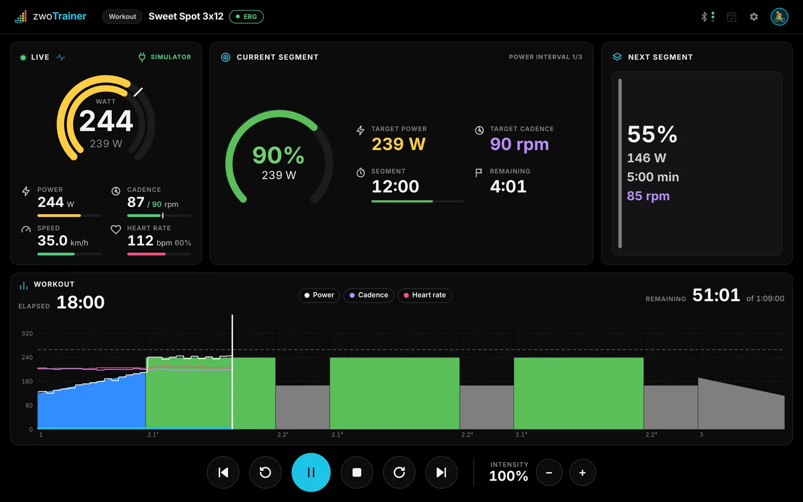
Task: Click the 4:01 remaining segment time
Action: pos(508,187)
